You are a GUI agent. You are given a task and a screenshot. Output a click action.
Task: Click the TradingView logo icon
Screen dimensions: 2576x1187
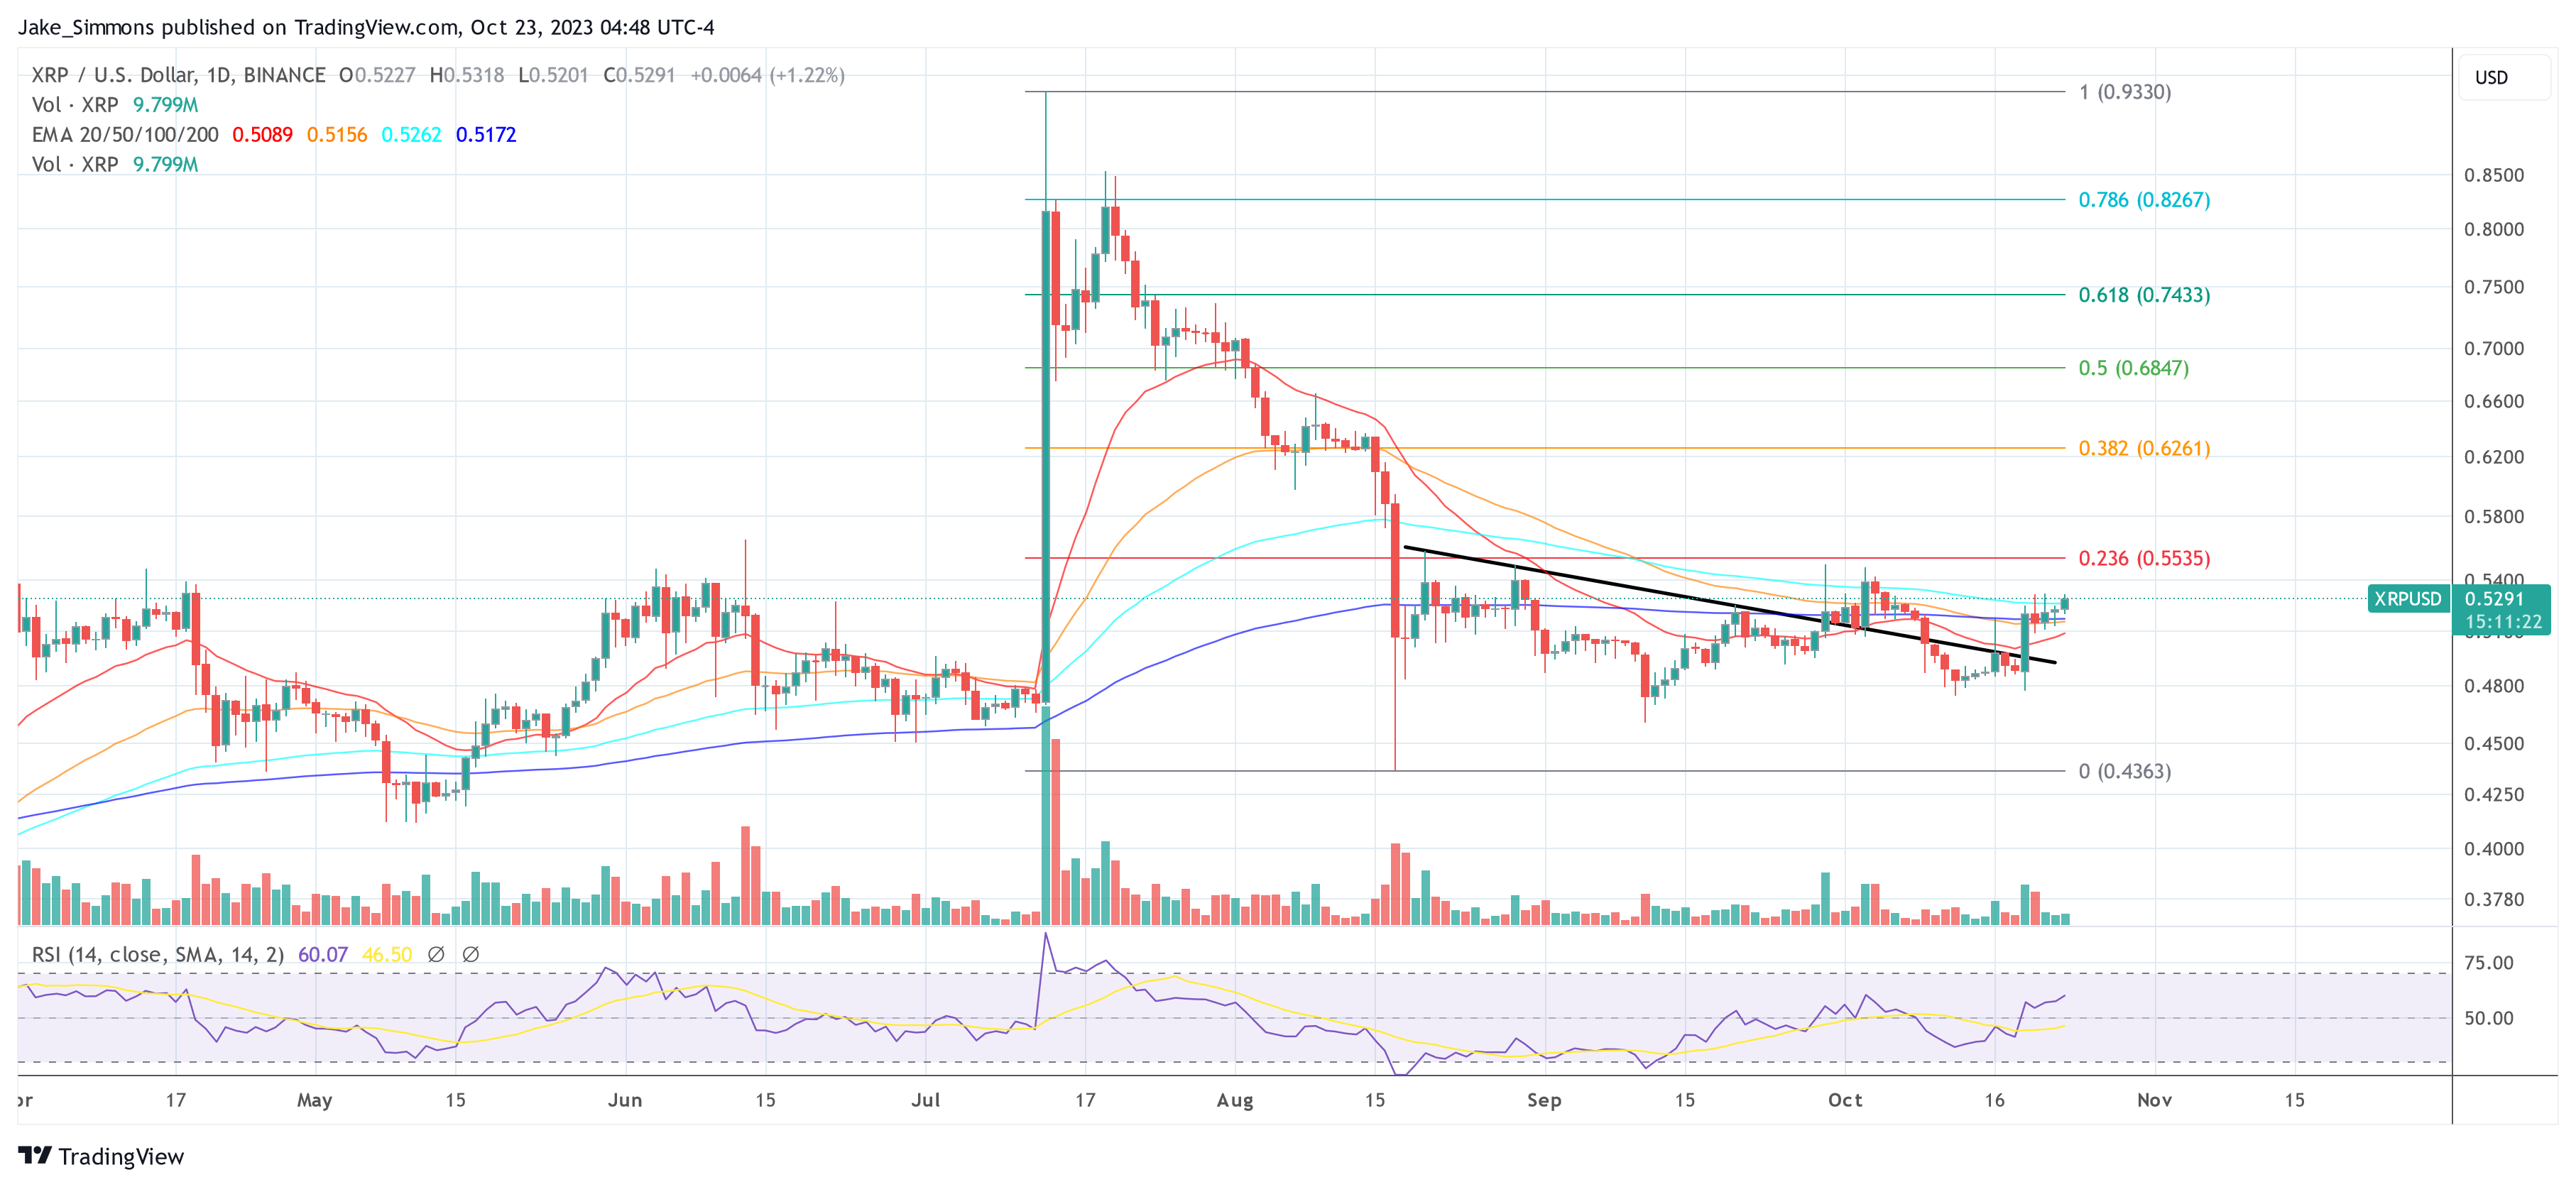pyautogui.click(x=35, y=1156)
